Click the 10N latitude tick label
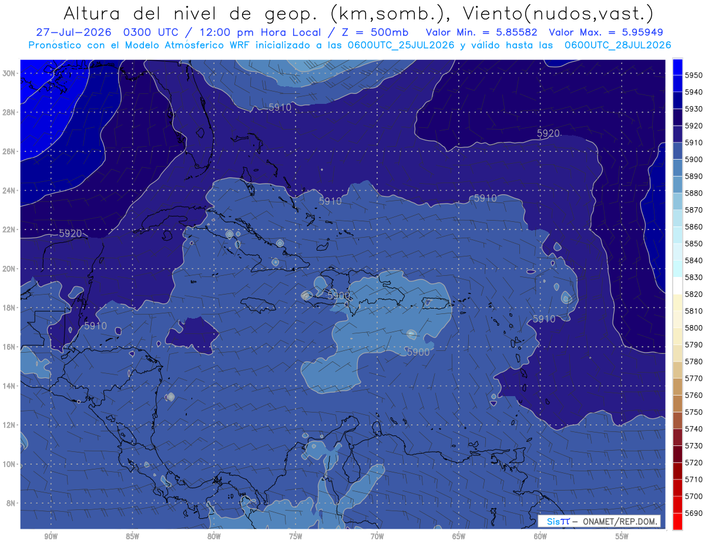The image size is (705, 544). tap(8, 464)
